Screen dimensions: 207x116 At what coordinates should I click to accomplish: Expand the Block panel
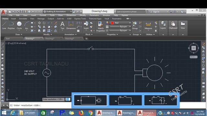tap(89, 34)
